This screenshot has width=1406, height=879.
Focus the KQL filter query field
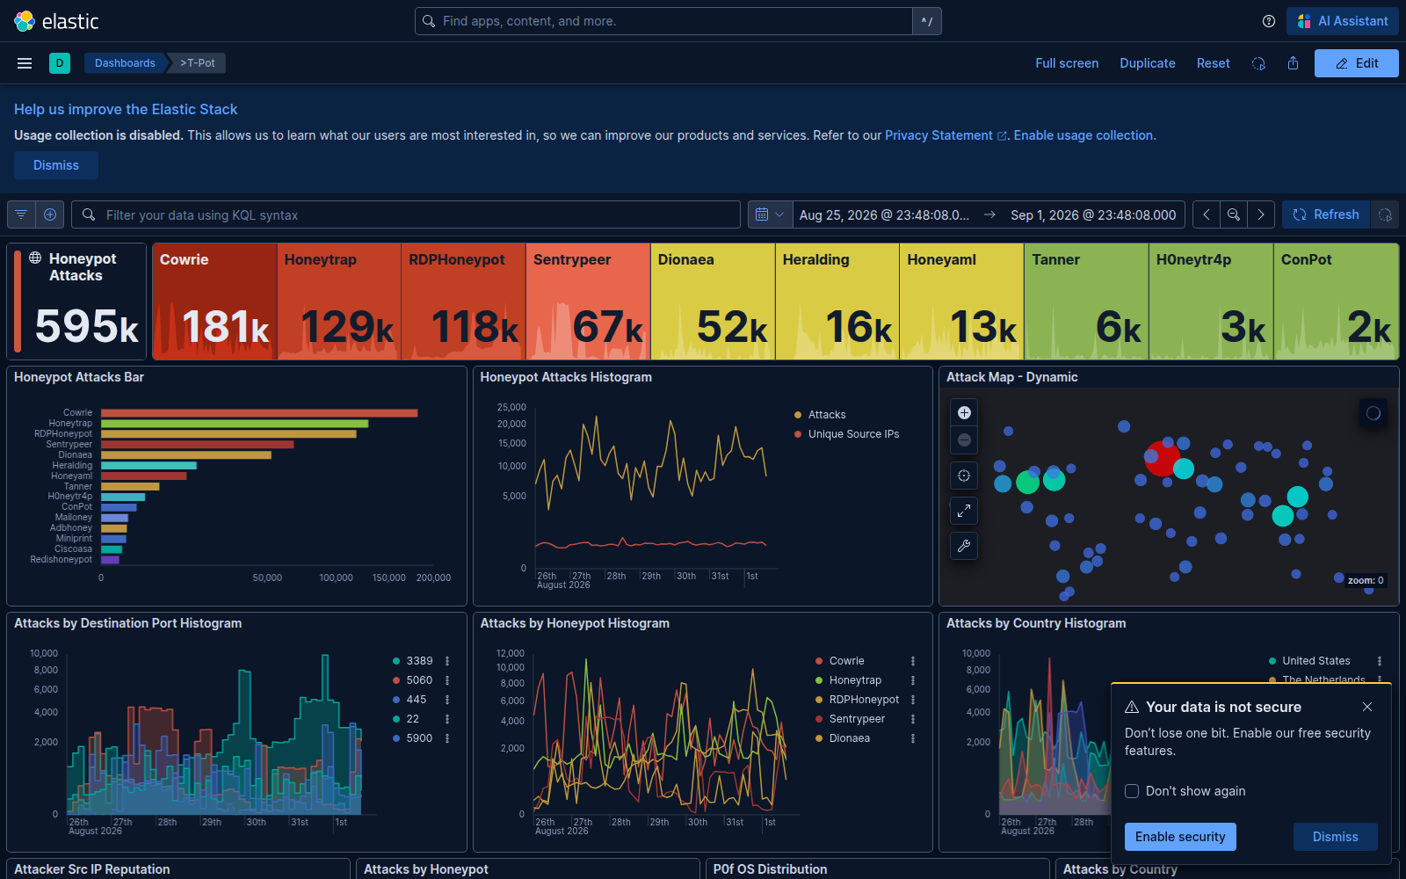(x=406, y=214)
